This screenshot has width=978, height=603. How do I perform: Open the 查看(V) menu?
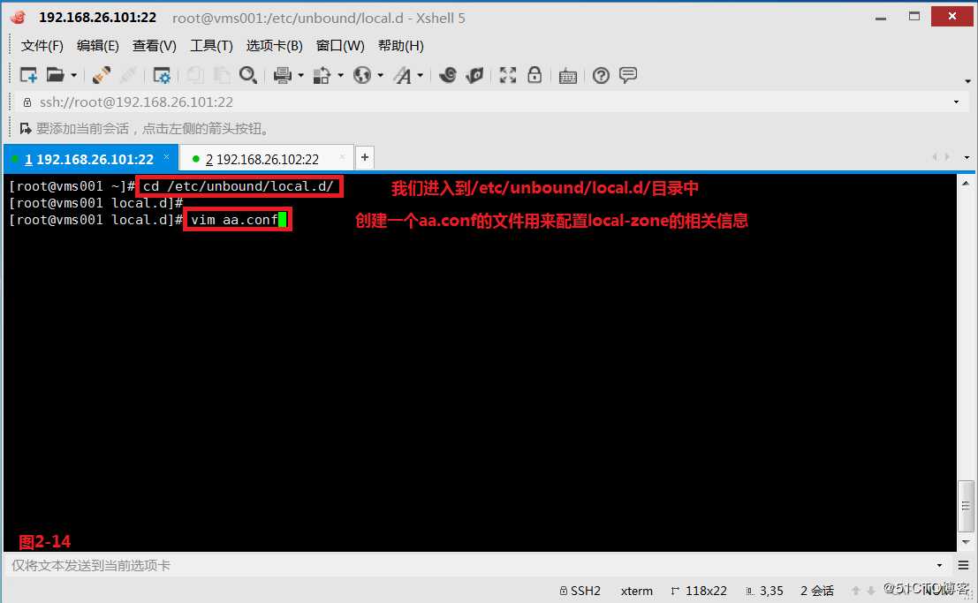(x=154, y=46)
